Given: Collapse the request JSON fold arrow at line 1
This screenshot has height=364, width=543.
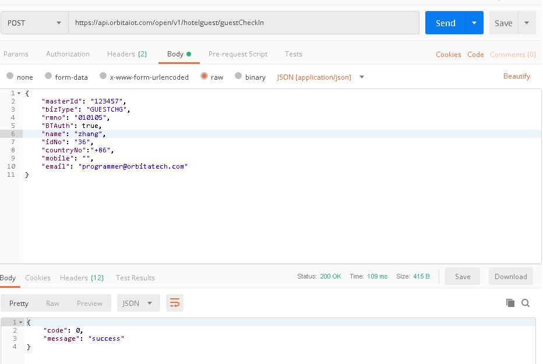Looking at the screenshot, I should [19, 93].
